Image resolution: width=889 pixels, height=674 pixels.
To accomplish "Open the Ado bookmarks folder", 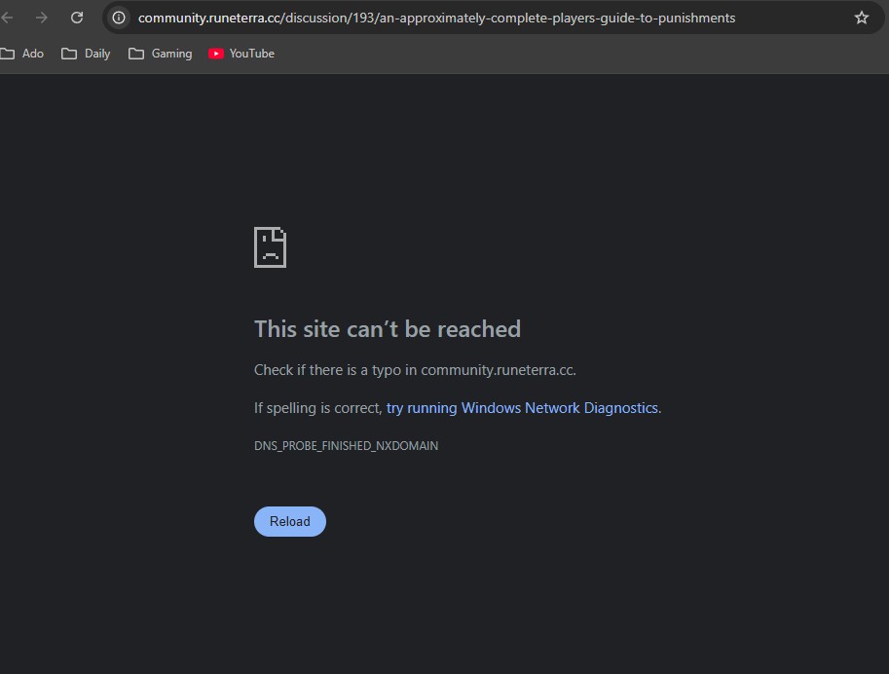I will click(x=22, y=54).
